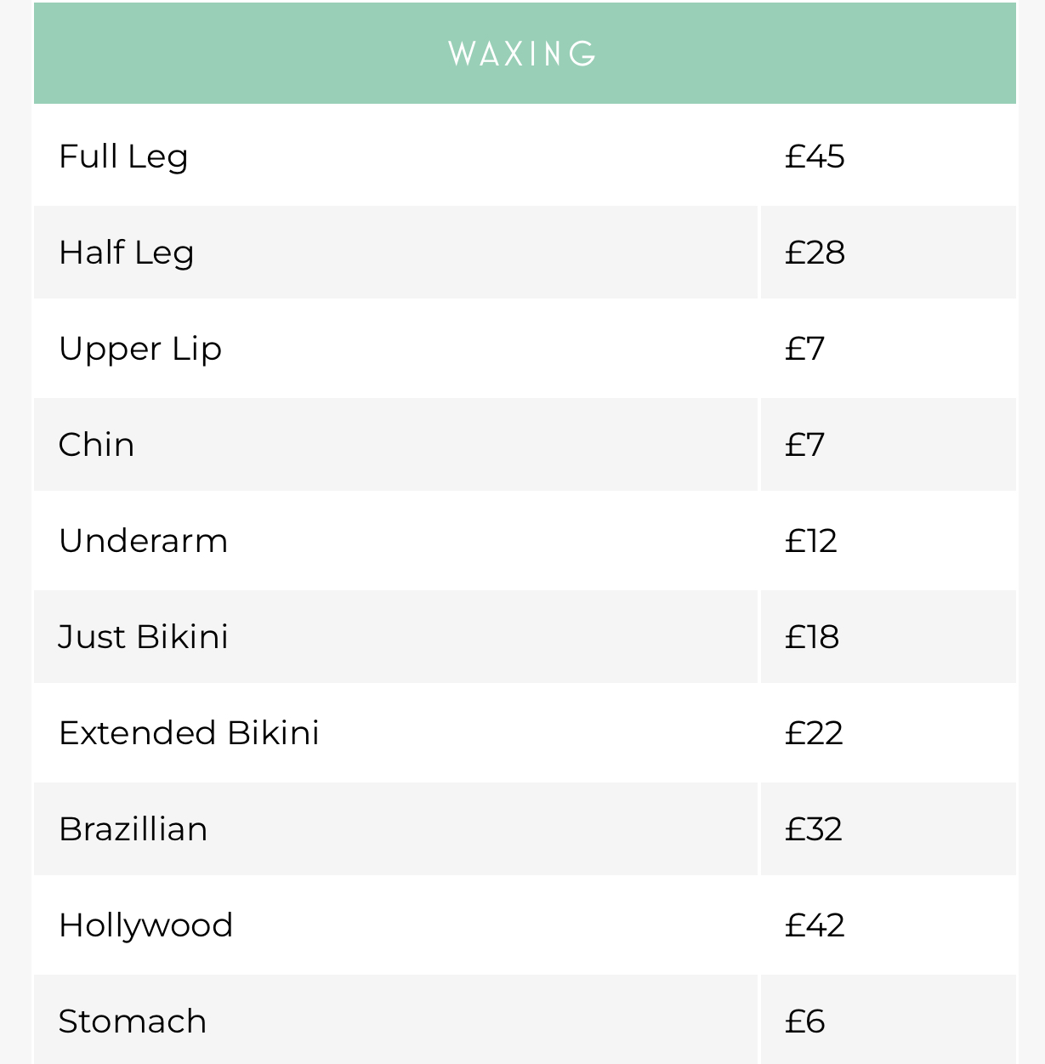Click the £18 Just Bikini price
Image resolution: width=1045 pixels, height=1064 pixels.
click(x=811, y=637)
